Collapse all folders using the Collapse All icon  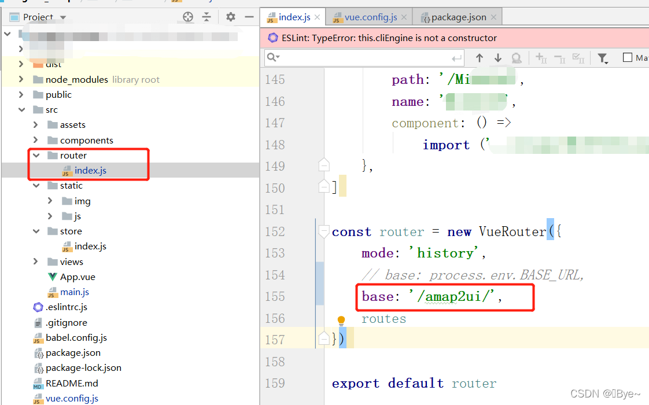[x=207, y=17]
